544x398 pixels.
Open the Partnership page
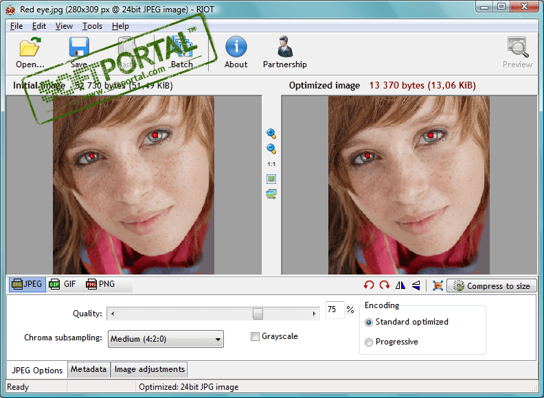click(x=285, y=52)
